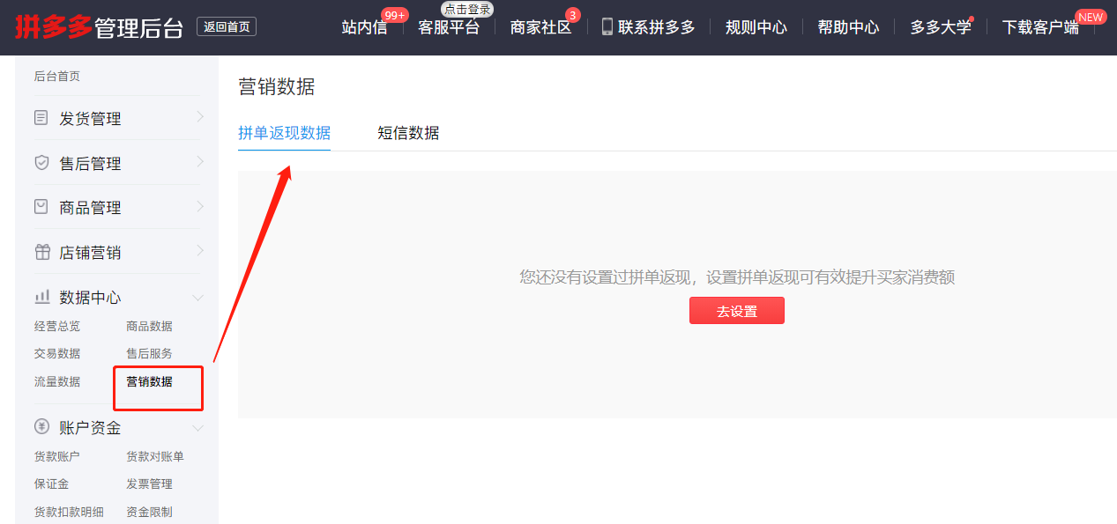1117x524 pixels.
Task: Click the red 去设置 button
Action: pos(737,311)
